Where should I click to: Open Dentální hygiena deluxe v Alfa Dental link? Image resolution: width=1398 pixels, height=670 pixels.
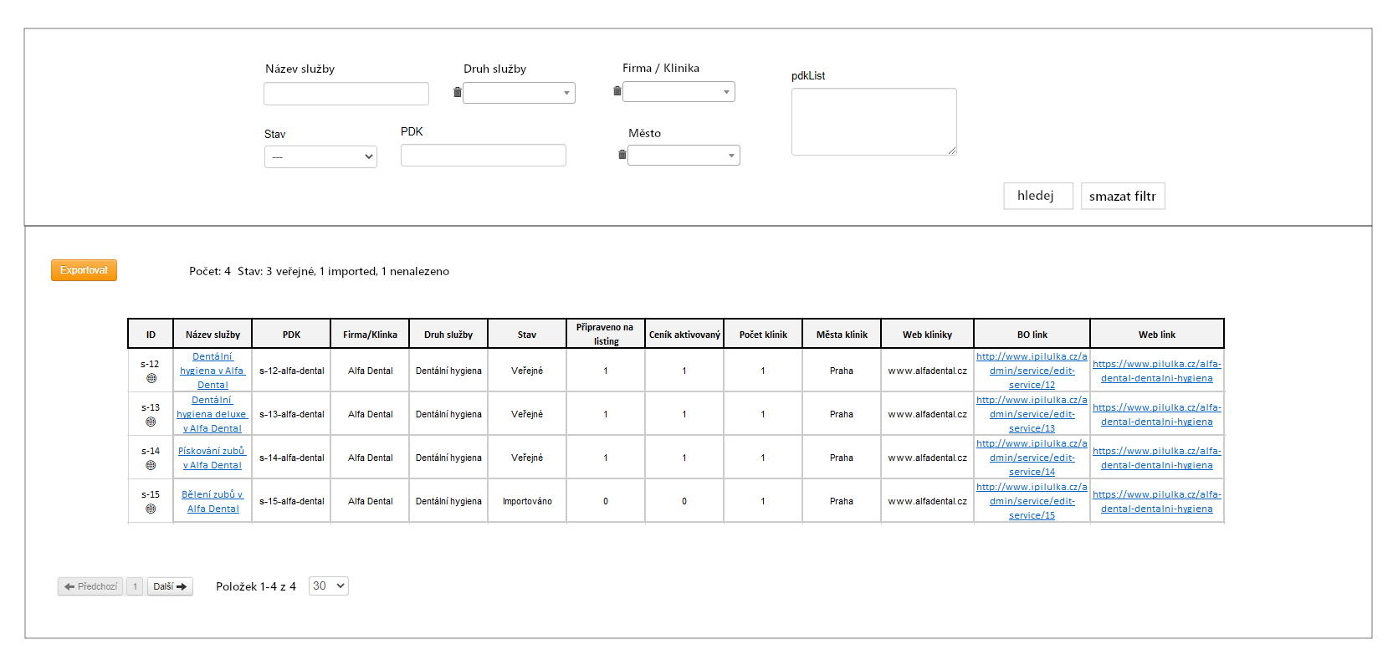[x=213, y=414]
